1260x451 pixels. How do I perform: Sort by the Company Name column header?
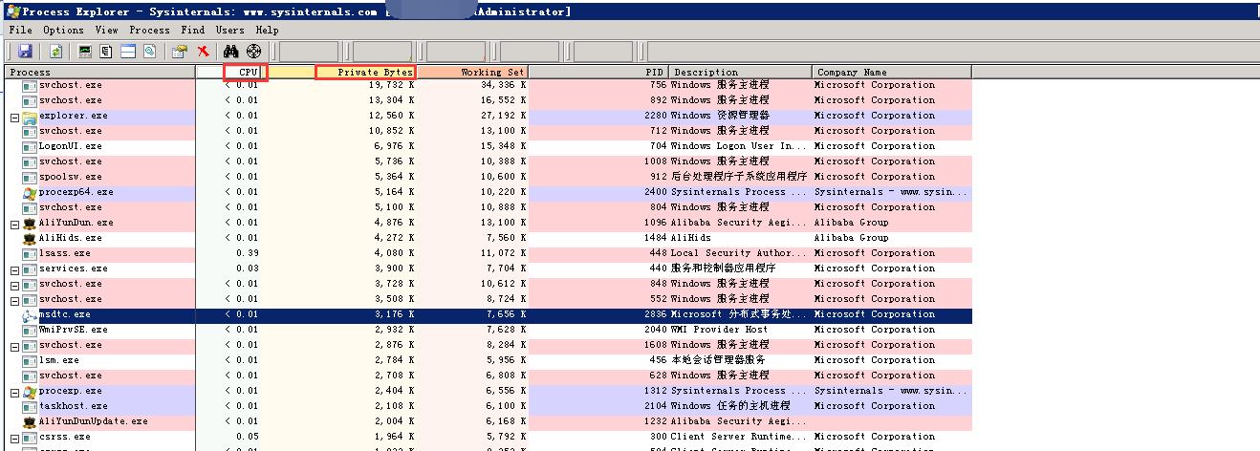(x=892, y=72)
